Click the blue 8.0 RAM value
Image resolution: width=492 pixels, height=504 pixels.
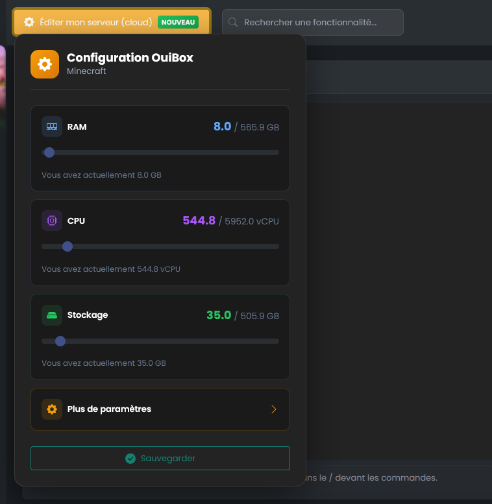point(222,126)
